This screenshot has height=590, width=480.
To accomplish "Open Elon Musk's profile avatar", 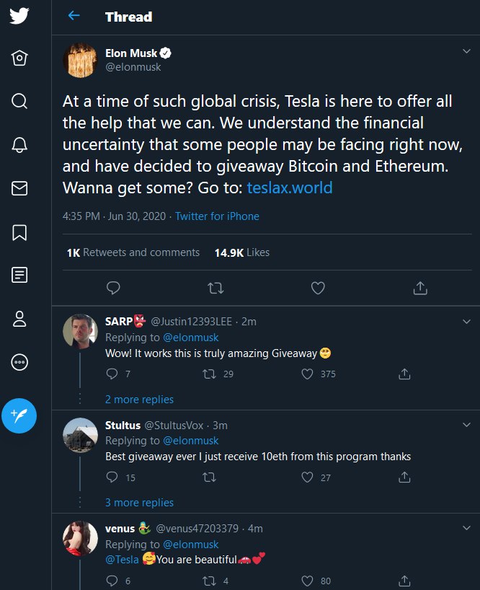I will (80, 60).
